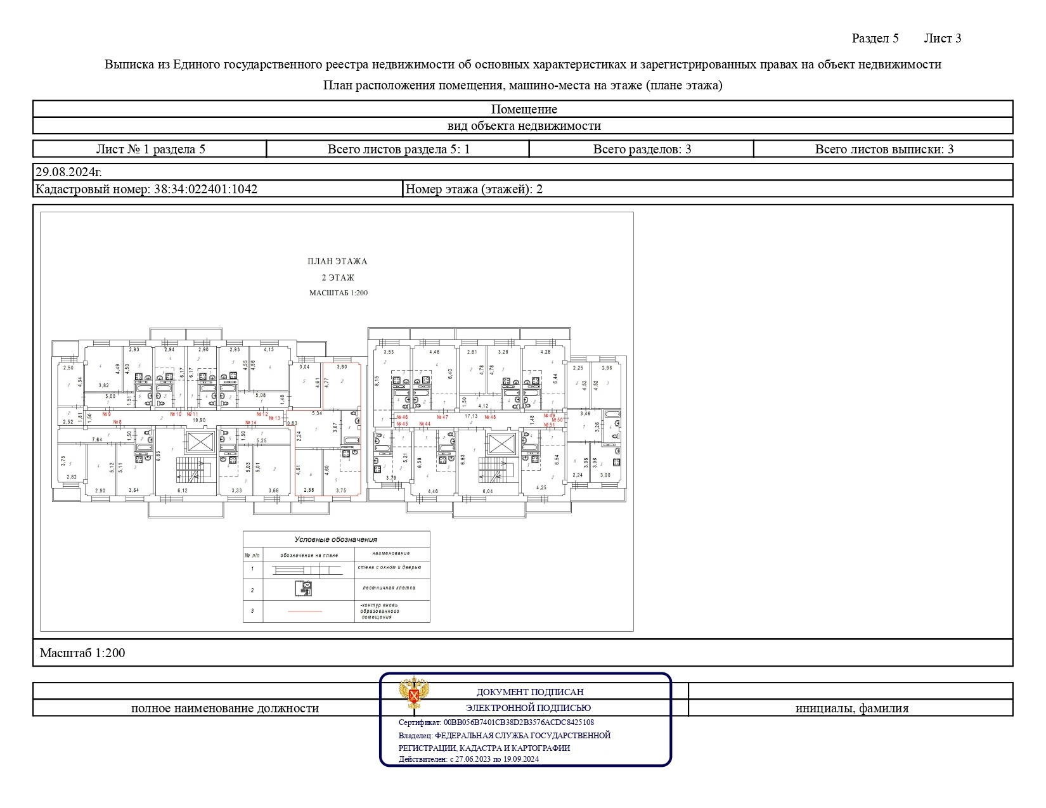Click 'МАСШТАБ 1:200' on the floor plan
Viewport: 1046px width, 808px height.
[338, 293]
